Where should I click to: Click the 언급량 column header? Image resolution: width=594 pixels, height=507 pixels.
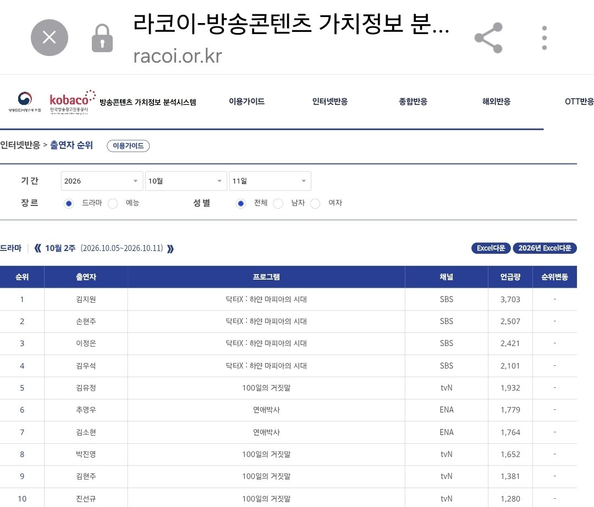pyautogui.click(x=510, y=277)
